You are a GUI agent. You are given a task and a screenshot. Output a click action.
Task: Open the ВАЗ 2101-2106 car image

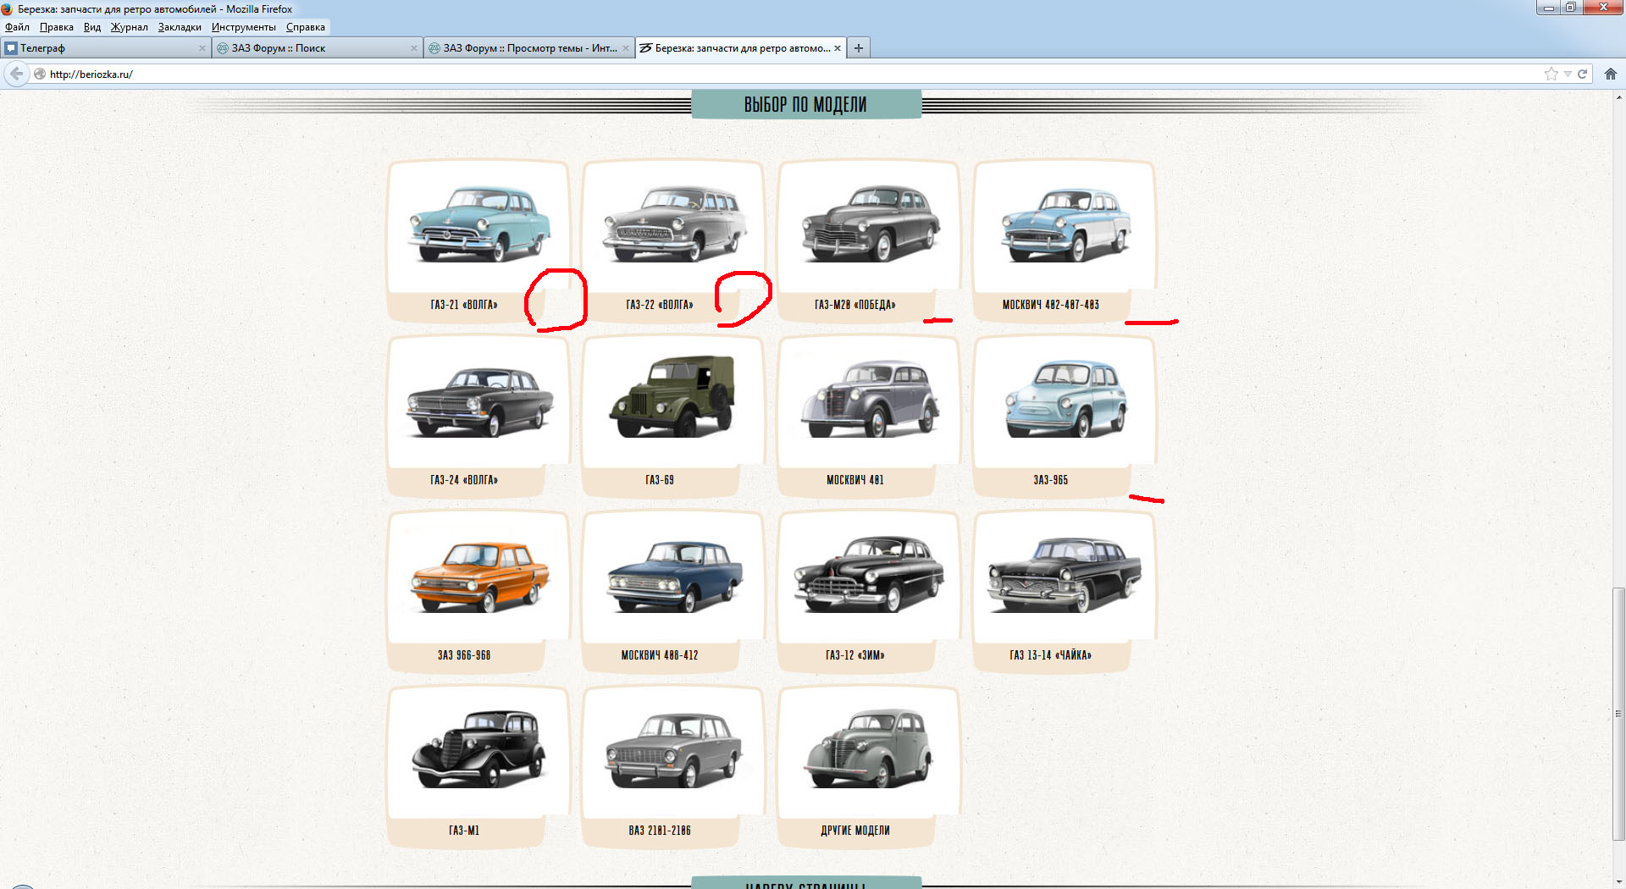(675, 751)
